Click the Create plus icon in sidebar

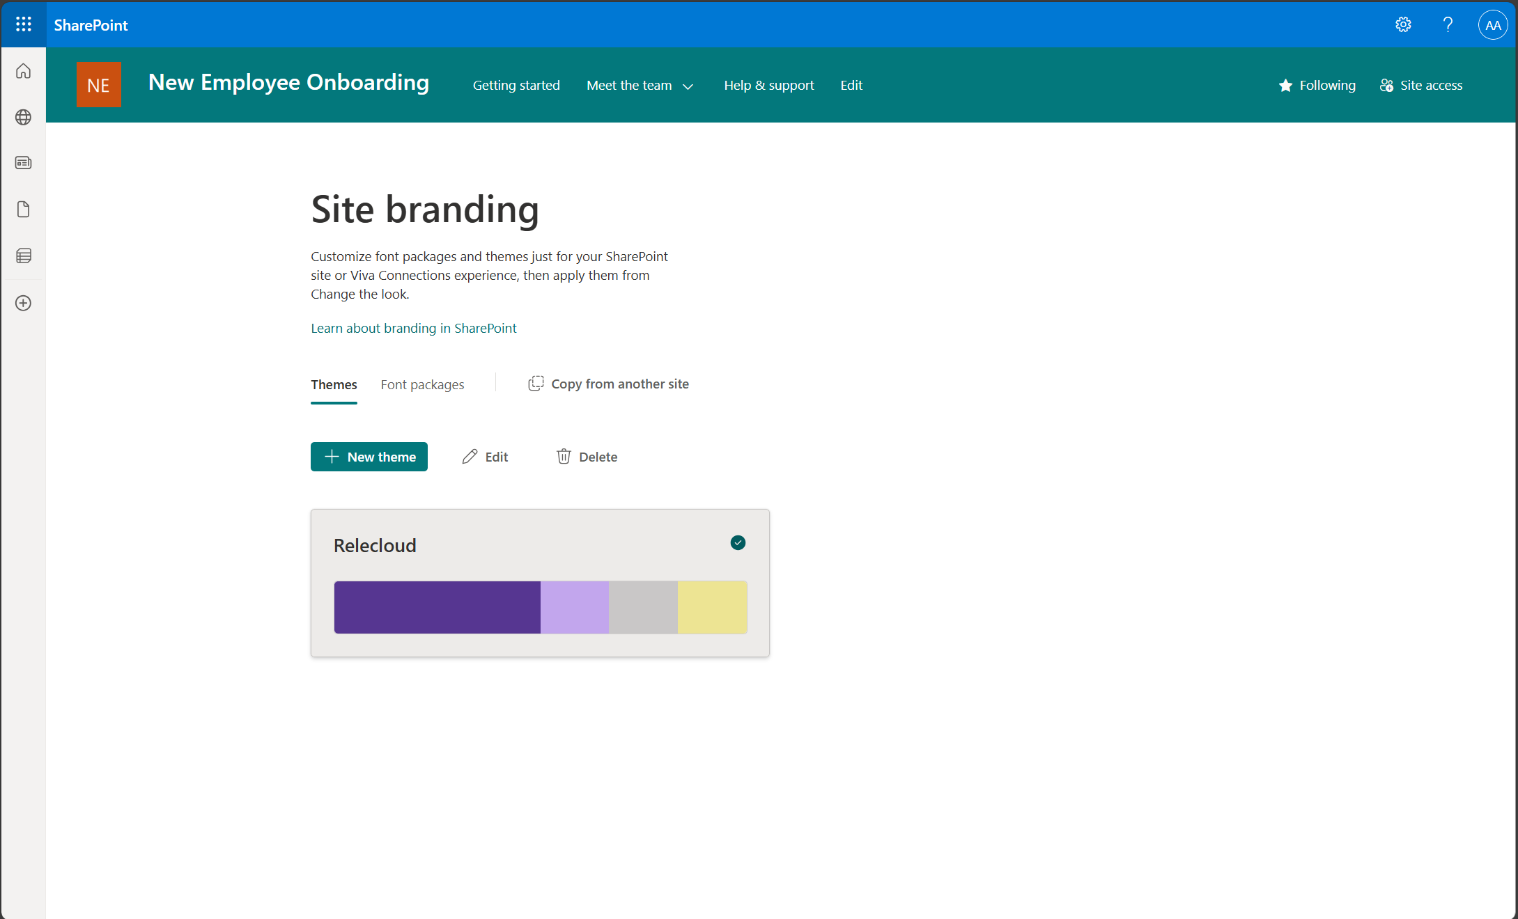pyautogui.click(x=23, y=303)
